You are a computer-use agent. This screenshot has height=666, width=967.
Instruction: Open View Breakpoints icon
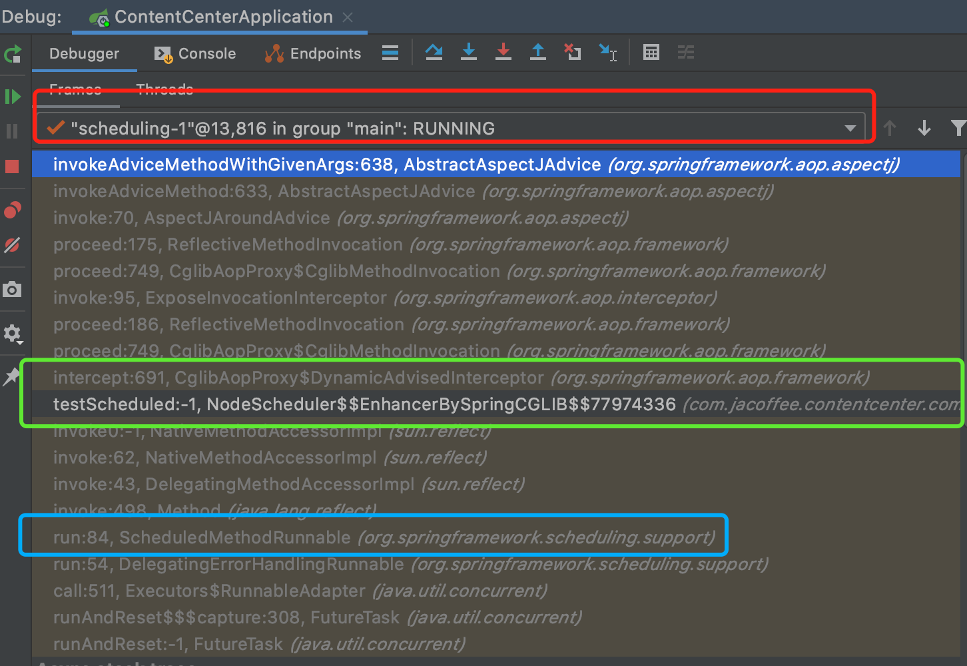13,210
